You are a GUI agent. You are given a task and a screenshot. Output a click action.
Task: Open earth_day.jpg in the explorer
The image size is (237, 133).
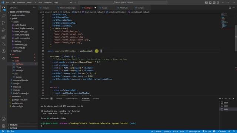(x=20, y=25)
